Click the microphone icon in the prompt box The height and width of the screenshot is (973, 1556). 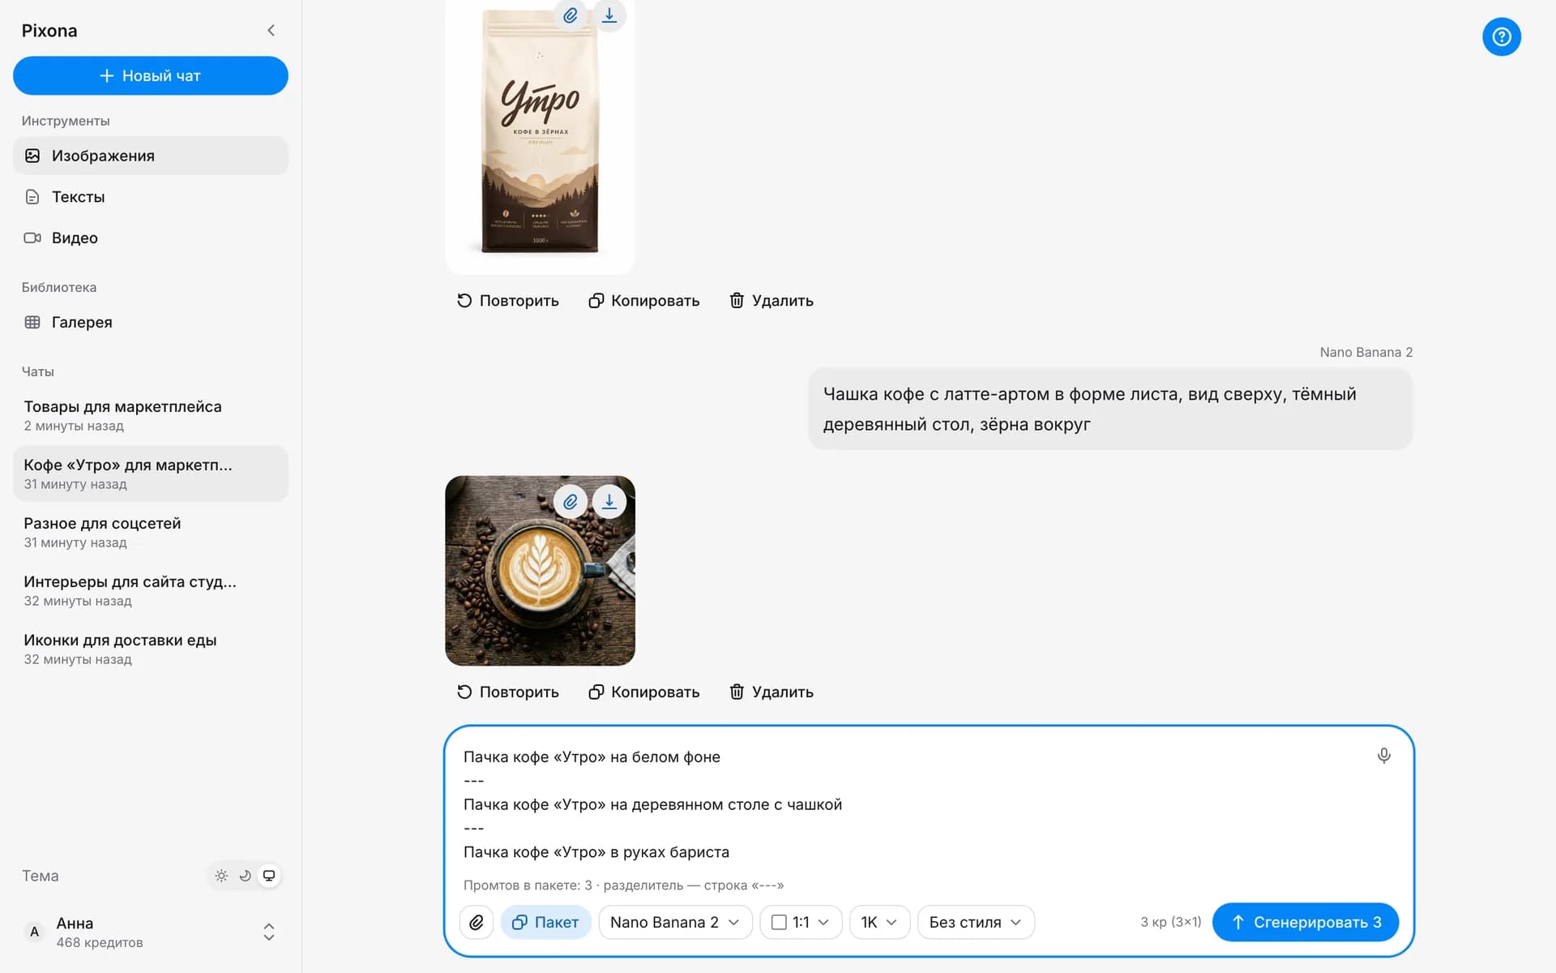[x=1383, y=756]
